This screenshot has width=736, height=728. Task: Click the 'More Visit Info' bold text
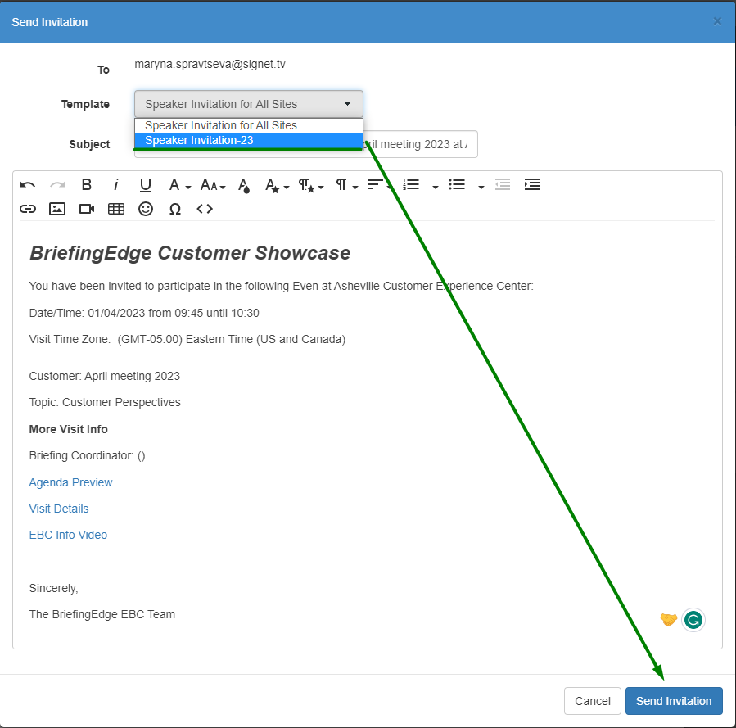tap(69, 429)
